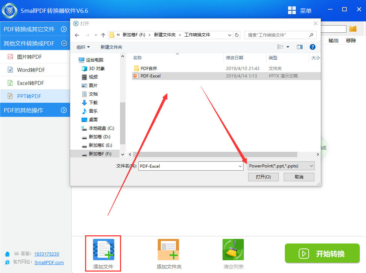366x273 pixels.
Task: Click 新加卷F (F:) in address path
Action: pos(134,35)
